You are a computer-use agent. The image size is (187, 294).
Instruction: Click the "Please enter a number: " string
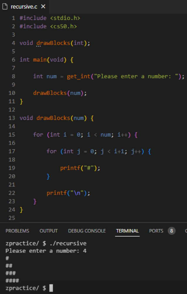[136, 77]
